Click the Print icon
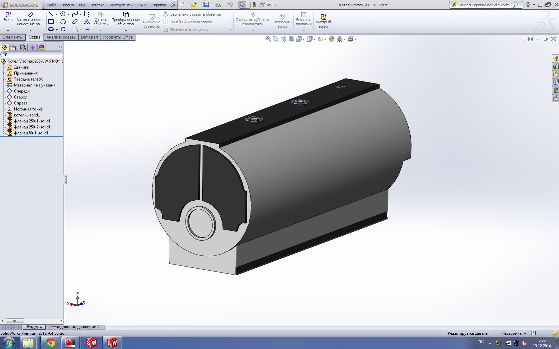Image resolution: width=559 pixels, height=349 pixels. point(218,5)
